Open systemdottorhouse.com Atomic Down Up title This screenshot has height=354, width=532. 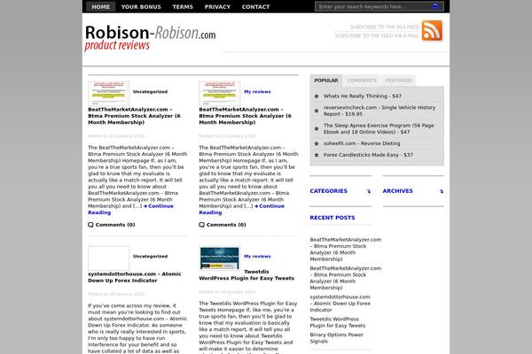pyautogui.click(x=135, y=277)
